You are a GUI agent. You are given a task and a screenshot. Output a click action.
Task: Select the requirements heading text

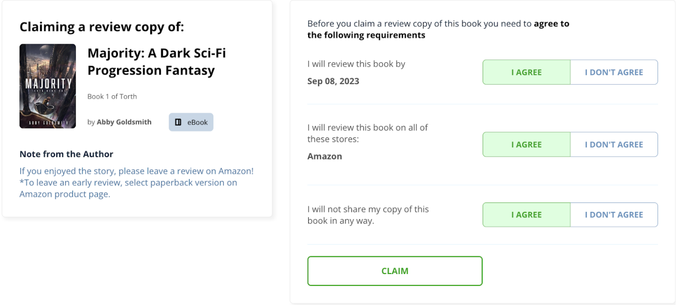point(438,29)
